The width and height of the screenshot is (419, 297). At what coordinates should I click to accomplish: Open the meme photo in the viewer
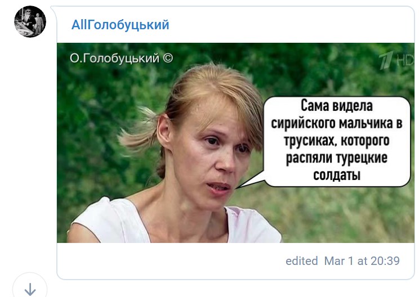point(235,143)
